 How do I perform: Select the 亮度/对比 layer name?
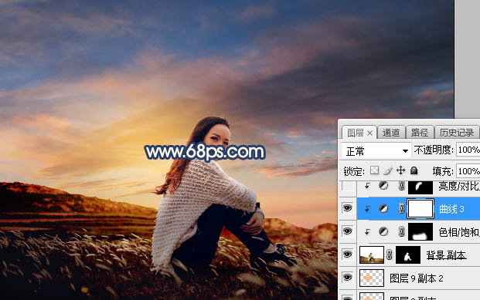459,186
